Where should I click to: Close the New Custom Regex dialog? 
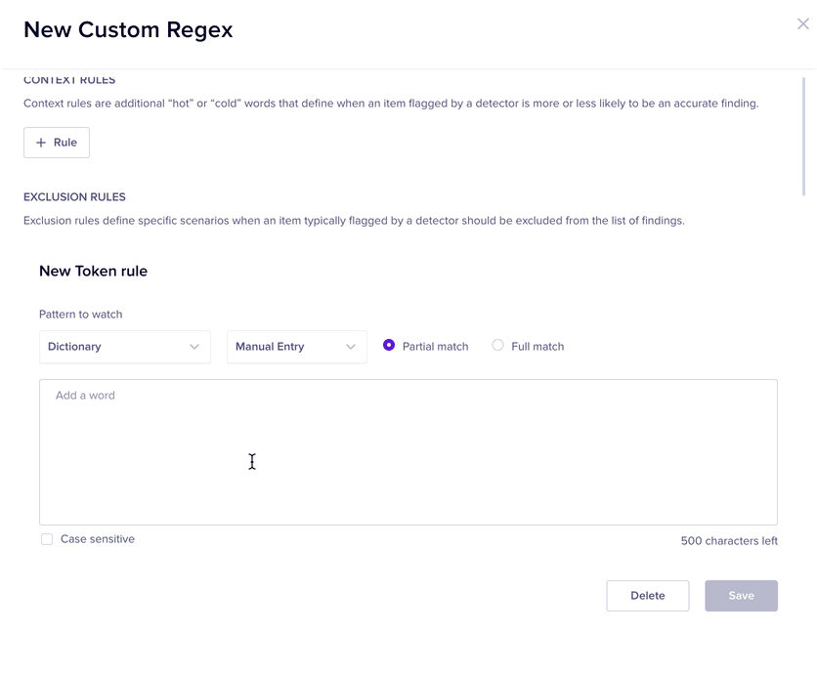[802, 23]
